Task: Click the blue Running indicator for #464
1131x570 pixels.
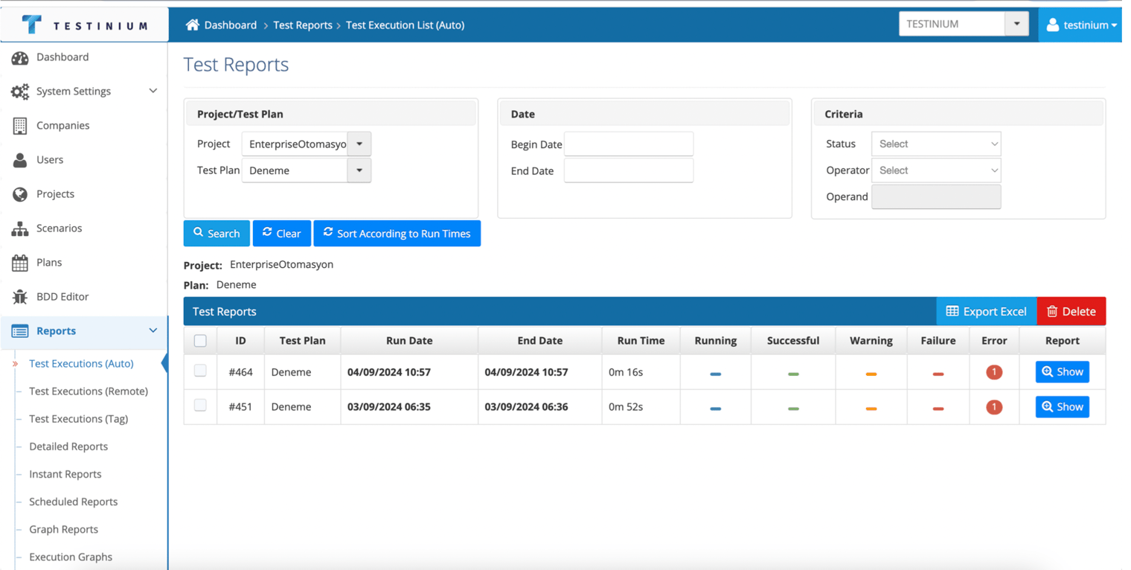Action: coord(716,374)
